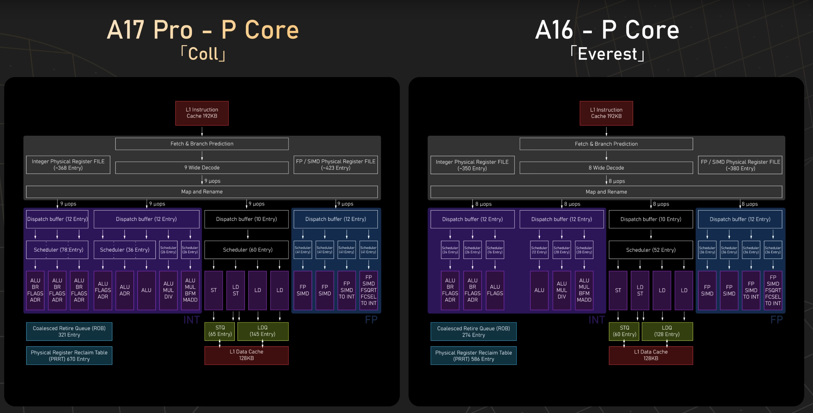
Task: Click the 'LDQ (128 Entry)' box
Action: tap(667, 331)
